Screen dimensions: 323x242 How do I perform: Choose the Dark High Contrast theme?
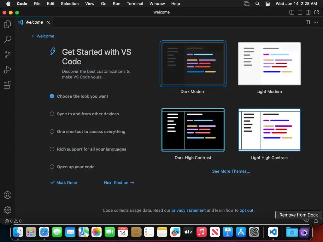click(x=193, y=130)
